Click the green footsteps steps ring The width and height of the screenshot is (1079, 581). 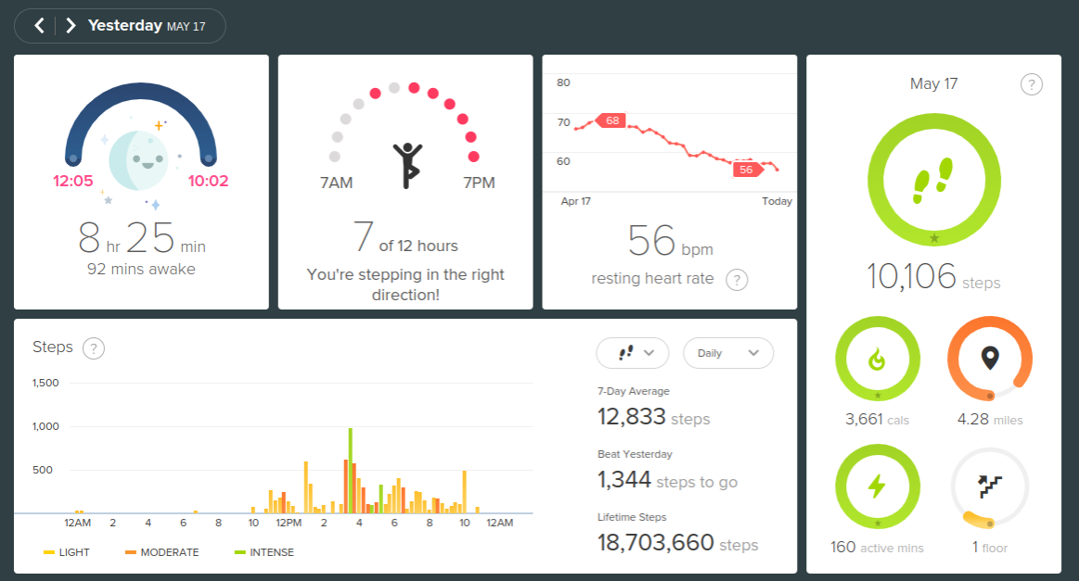(933, 180)
